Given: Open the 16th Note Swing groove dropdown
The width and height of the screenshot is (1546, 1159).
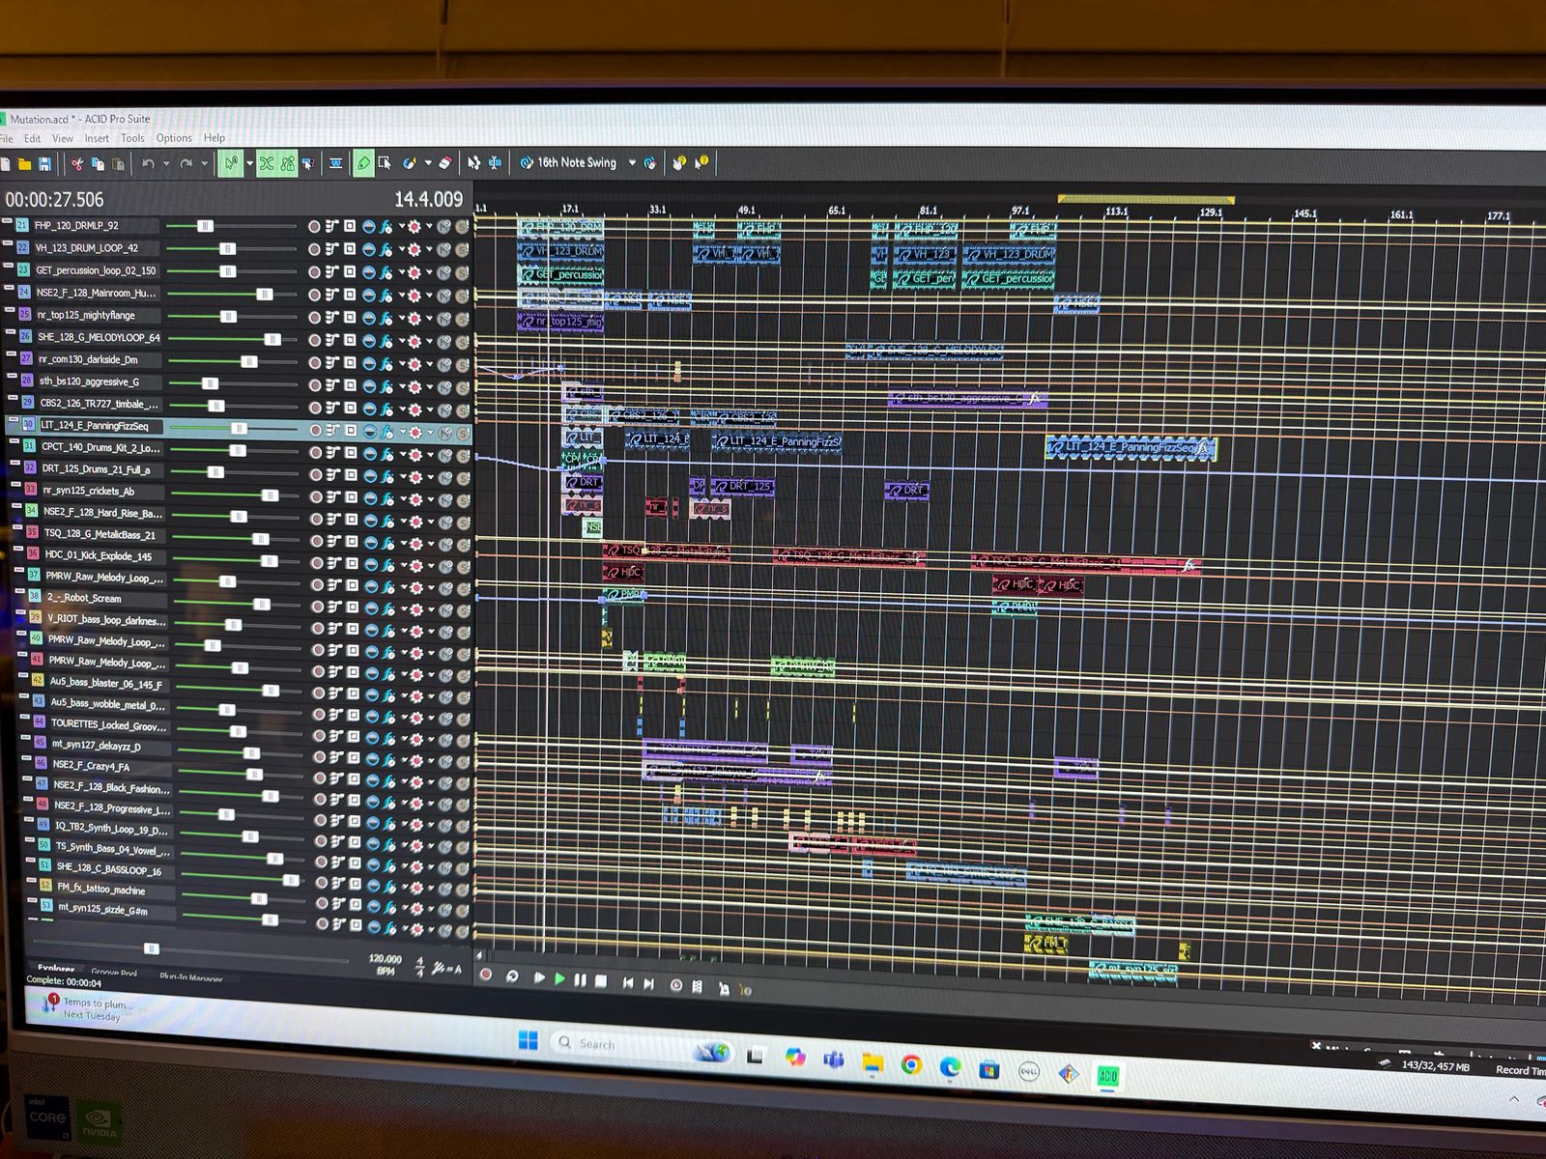Looking at the screenshot, I should pos(632,163).
